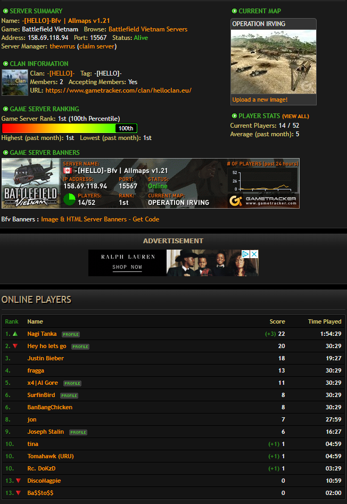The width and height of the screenshot is (347, 504).
Task: Open Image & HTML Server Banners Get Code link
Action: pyautogui.click(x=100, y=219)
